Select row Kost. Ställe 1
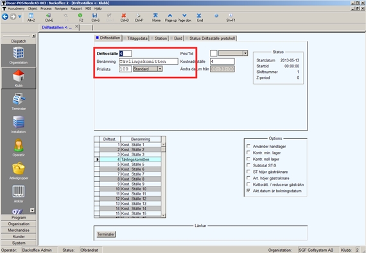The height and width of the screenshot is (253, 366). pos(130,145)
